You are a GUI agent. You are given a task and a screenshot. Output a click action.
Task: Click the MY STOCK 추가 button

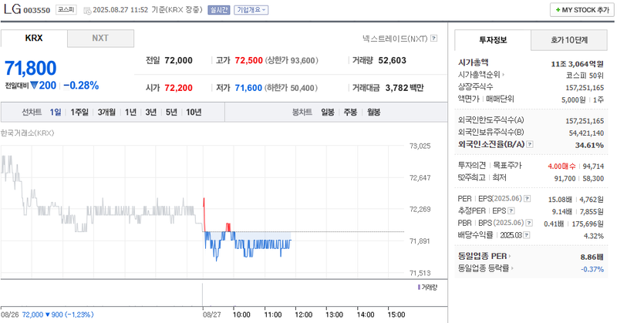[x=582, y=10]
